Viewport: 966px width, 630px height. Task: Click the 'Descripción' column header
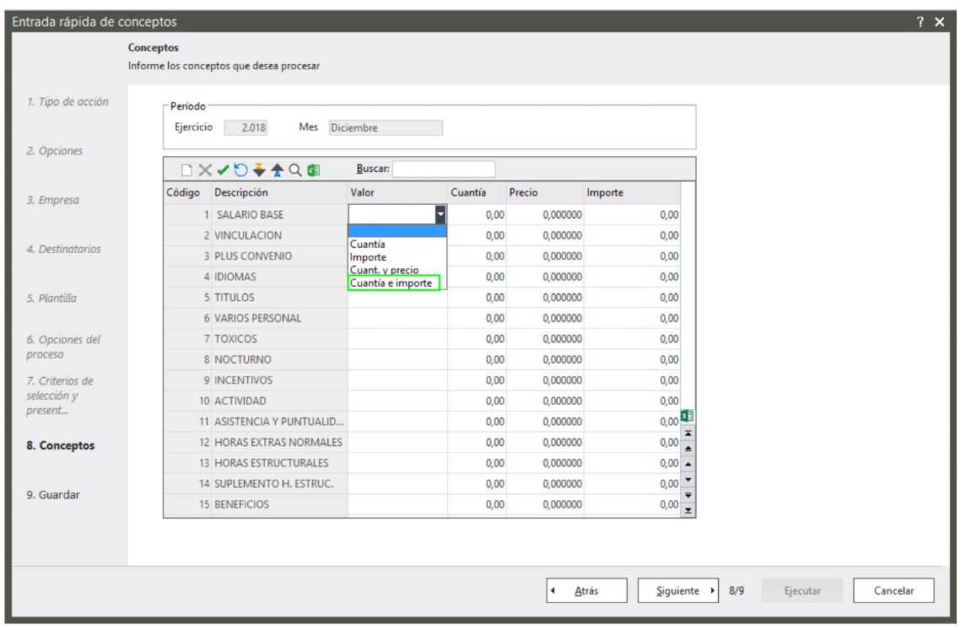point(280,192)
